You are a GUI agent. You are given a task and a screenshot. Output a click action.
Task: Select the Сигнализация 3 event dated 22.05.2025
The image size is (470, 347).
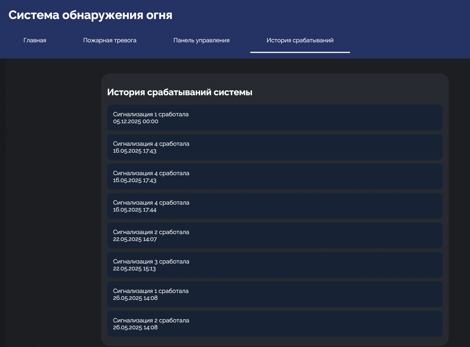[274, 265]
